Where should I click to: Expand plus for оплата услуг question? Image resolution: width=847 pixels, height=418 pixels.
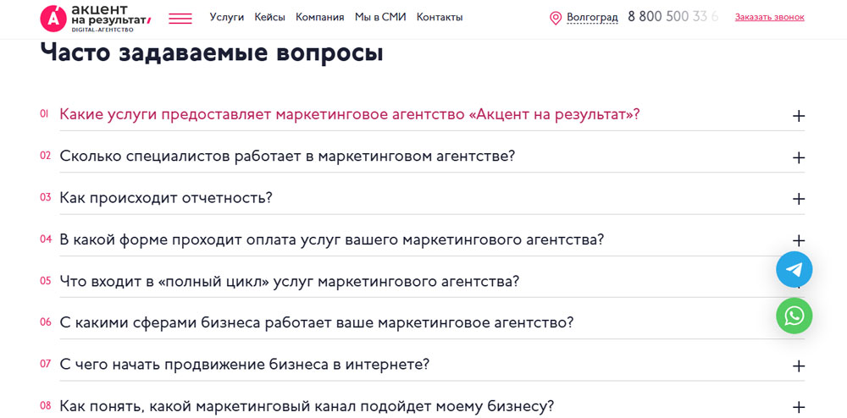799,240
